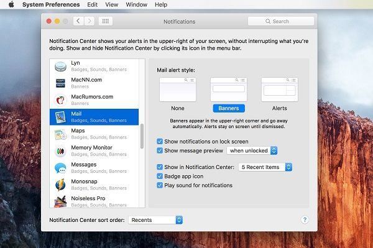Open the Edit menu
The height and width of the screenshot is (248, 373).
[92, 4]
